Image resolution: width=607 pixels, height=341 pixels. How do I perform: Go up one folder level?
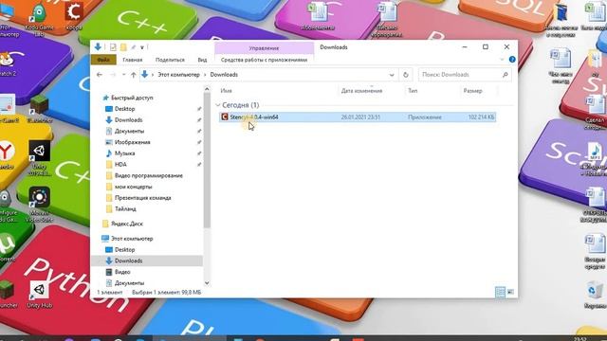pyautogui.click(x=133, y=75)
